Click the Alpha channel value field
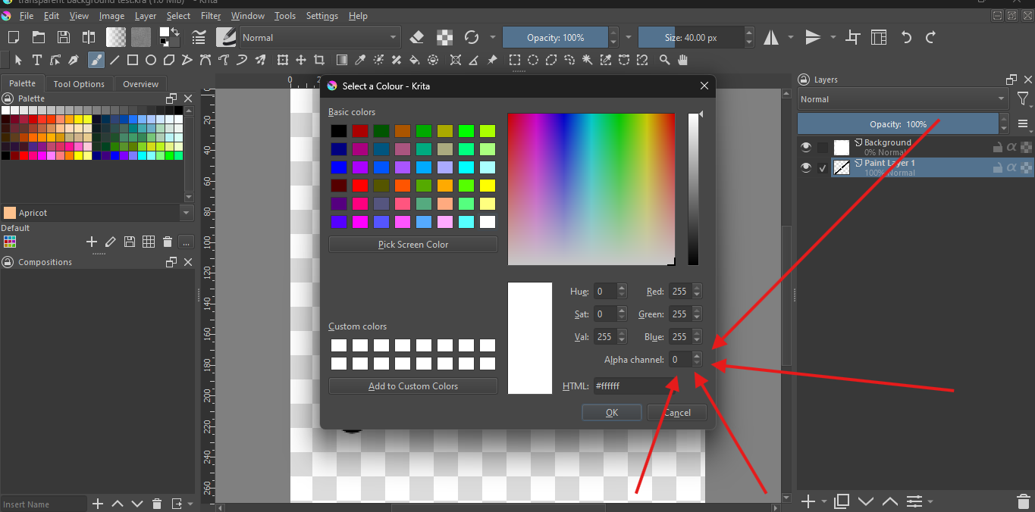The width and height of the screenshot is (1035, 512). pos(680,360)
